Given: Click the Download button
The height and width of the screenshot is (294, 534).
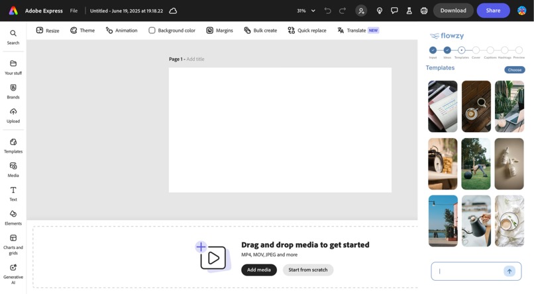Looking at the screenshot, I should point(453,11).
